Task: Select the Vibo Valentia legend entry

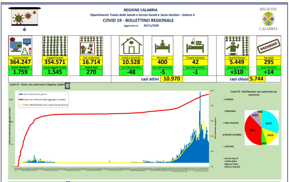Action: click(231, 123)
